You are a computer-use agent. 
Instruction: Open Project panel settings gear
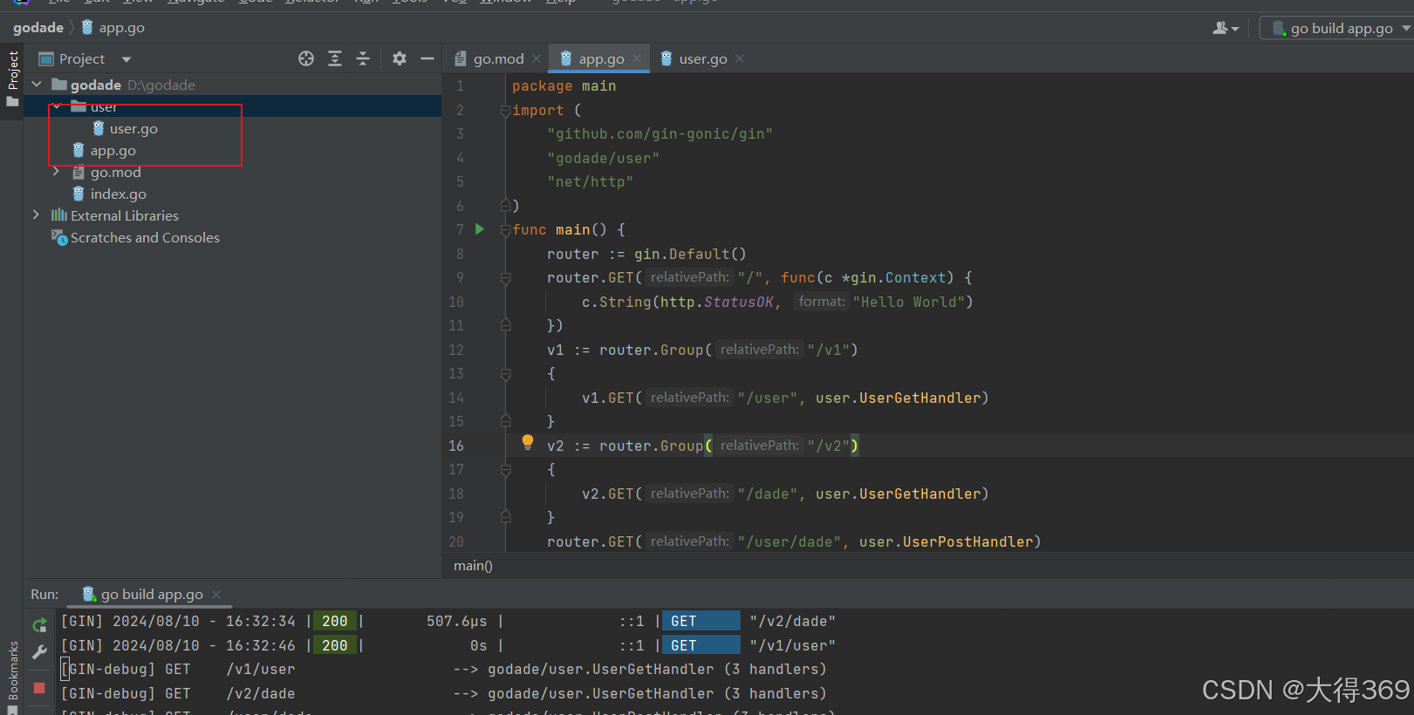[x=400, y=58]
